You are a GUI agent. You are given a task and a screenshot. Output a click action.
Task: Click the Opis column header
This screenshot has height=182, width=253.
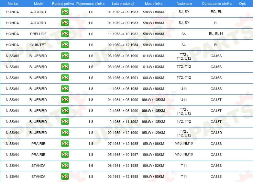pos(243,4)
